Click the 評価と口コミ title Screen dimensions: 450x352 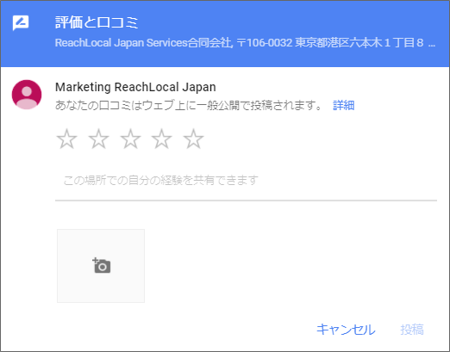click(x=97, y=22)
